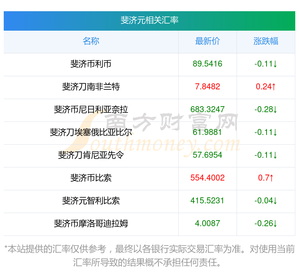Select the 斐济刀南非兰特 row name
This screenshot has height=274, width=299.
tap(91, 87)
